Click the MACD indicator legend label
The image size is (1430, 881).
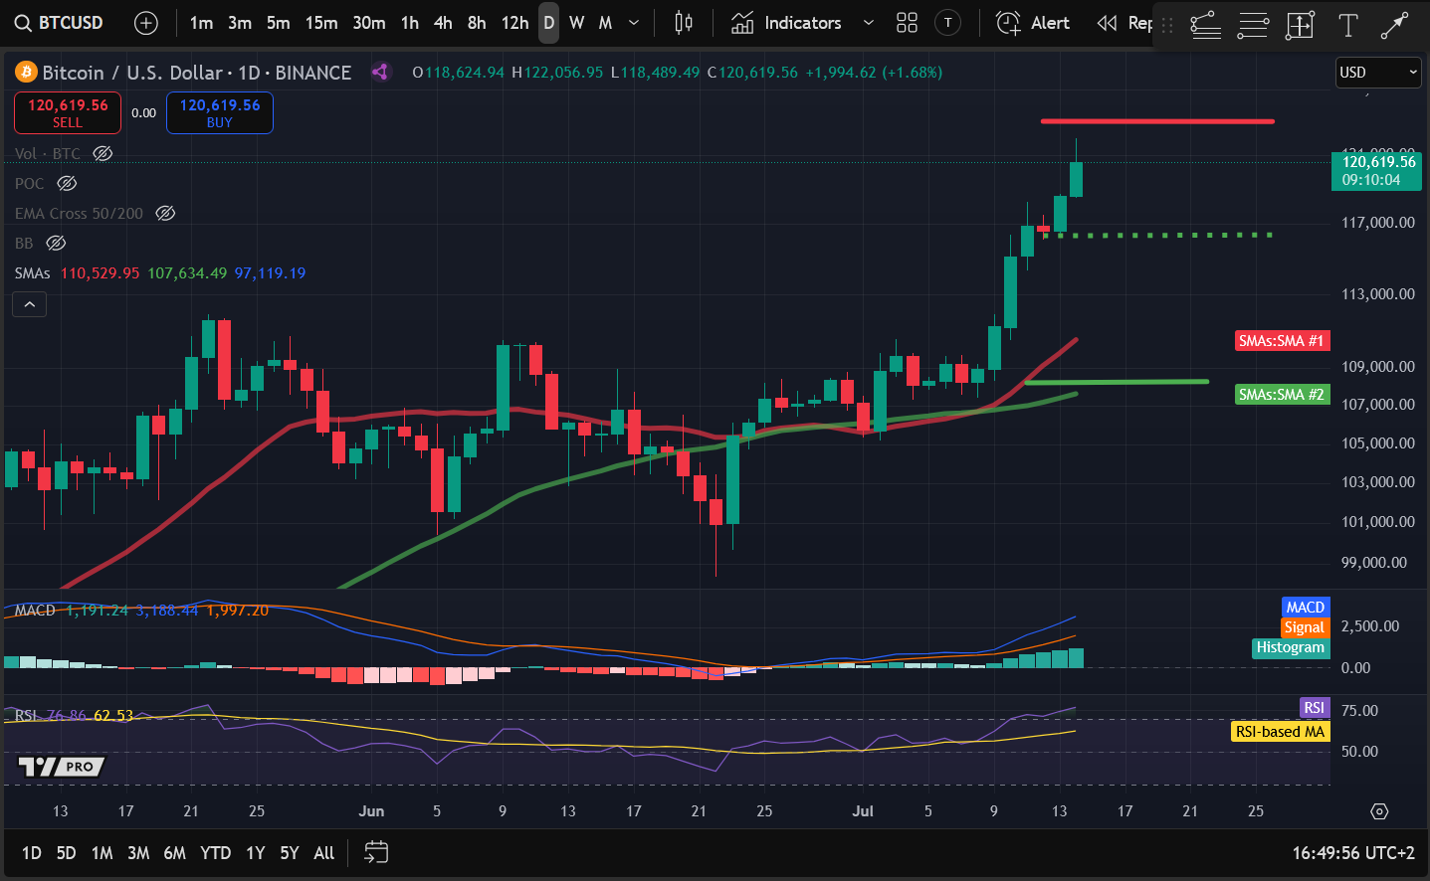click(x=35, y=610)
